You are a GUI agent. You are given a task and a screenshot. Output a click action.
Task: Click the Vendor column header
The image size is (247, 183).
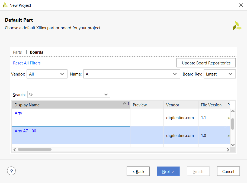coord(181,105)
